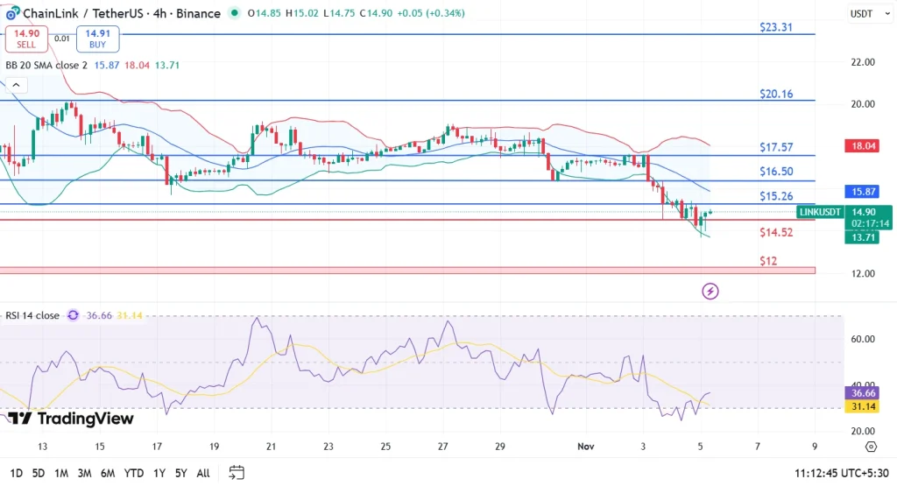Click the RSI purple refresh icon

[74, 315]
